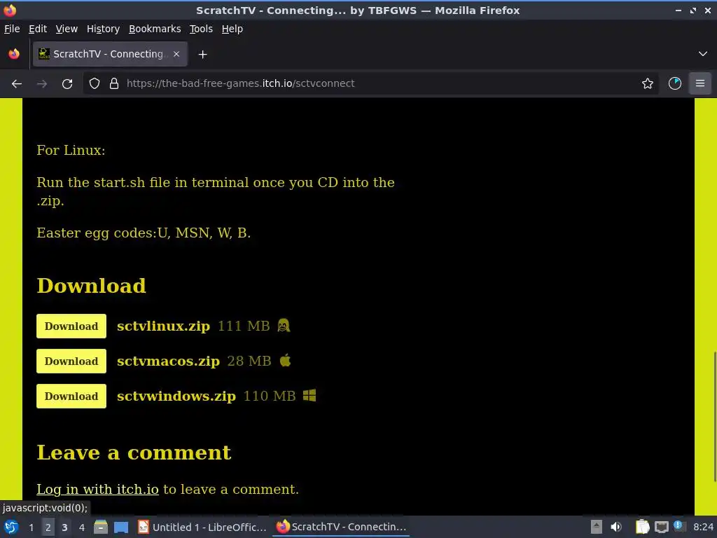717x538 pixels.
Task: Click the page vertical scrollbar thumb
Action: (715, 417)
